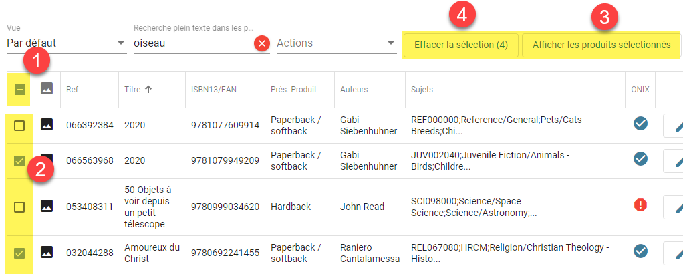Screen dimensions: 683x274
Task: Click cover image icon for Amoureux du Christ
Action: (x=47, y=252)
